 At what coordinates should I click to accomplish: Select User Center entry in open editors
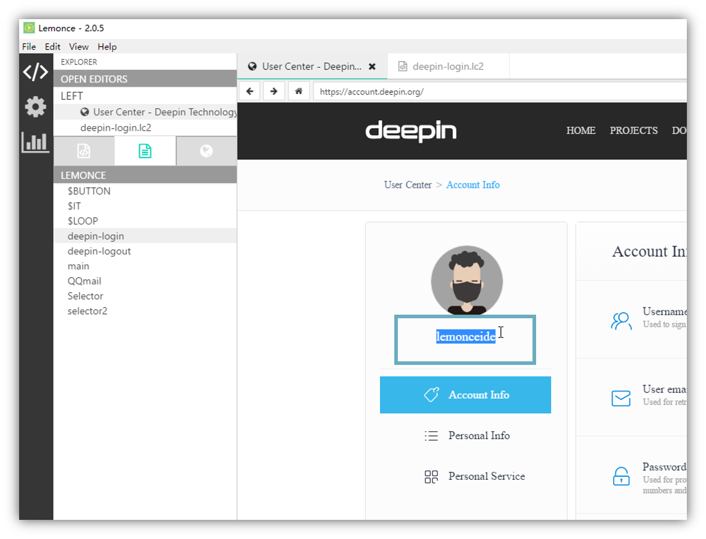[145, 112]
